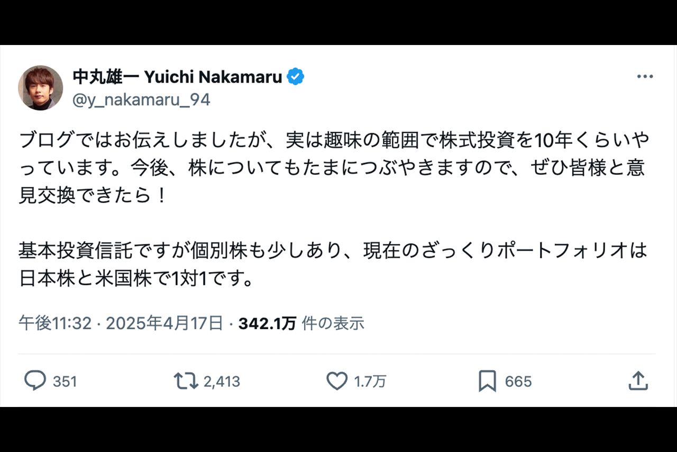Click the reply count 351
The image size is (677, 452).
[x=62, y=381]
